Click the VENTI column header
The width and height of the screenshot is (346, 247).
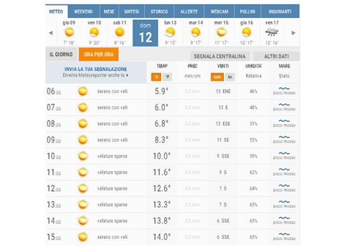pos(223,66)
